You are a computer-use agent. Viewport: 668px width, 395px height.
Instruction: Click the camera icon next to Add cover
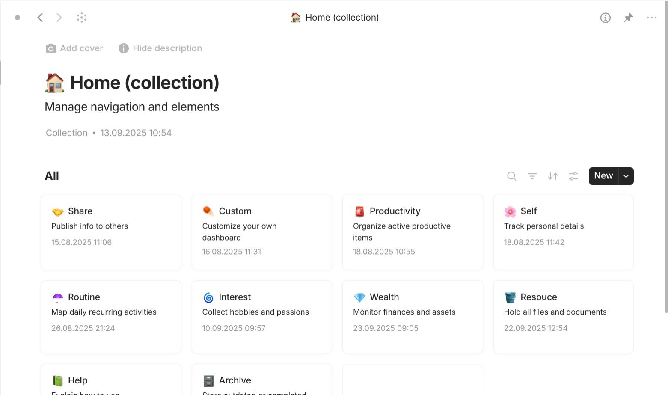(x=50, y=48)
